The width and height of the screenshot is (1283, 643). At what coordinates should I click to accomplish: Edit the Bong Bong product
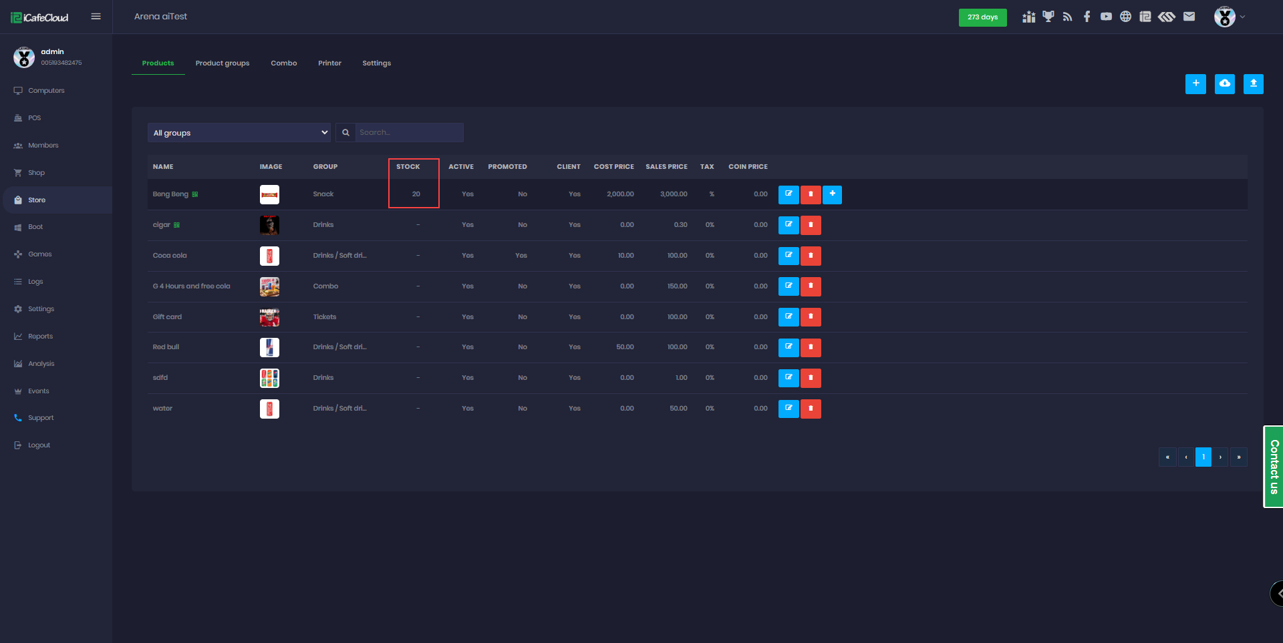(x=789, y=194)
